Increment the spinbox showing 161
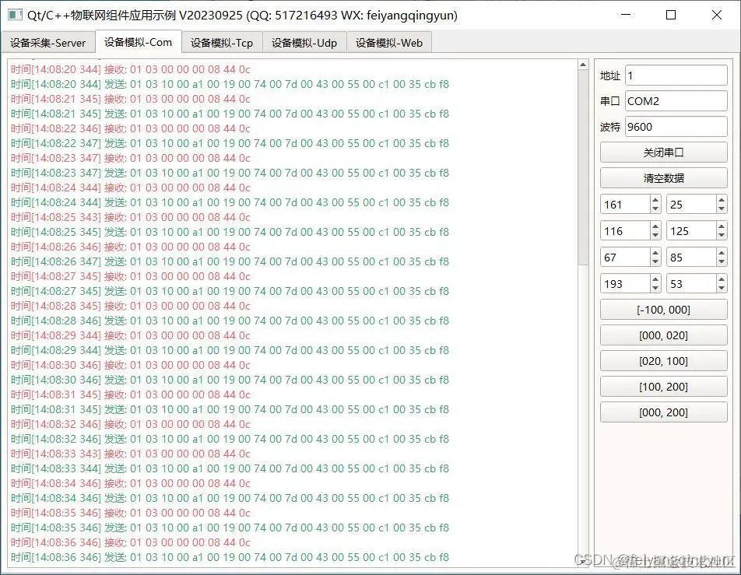 (655, 198)
